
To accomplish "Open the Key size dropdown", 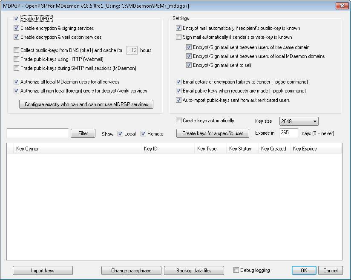I will point(299,121).
